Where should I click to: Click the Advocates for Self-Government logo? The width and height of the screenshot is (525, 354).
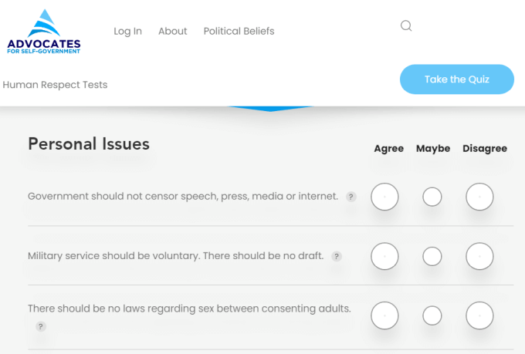(x=44, y=32)
